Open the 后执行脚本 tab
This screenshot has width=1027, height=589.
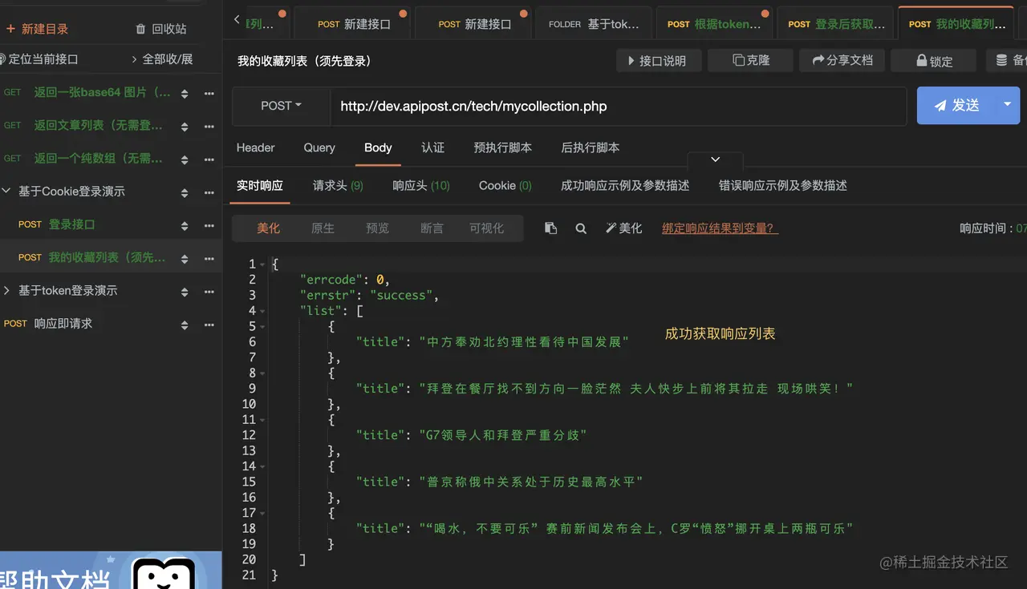tap(590, 147)
